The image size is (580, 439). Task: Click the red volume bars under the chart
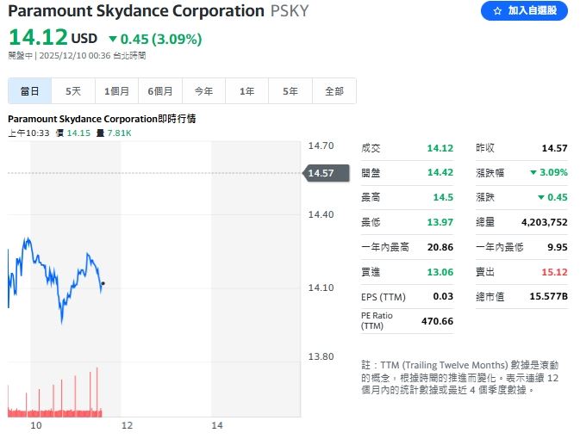click(x=54, y=405)
